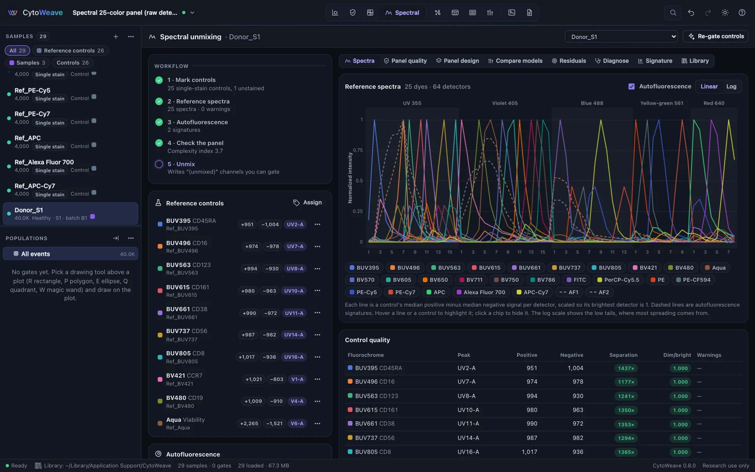Switch spectra scale to Log
The width and height of the screenshot is (755, 472).
point(731,86)
